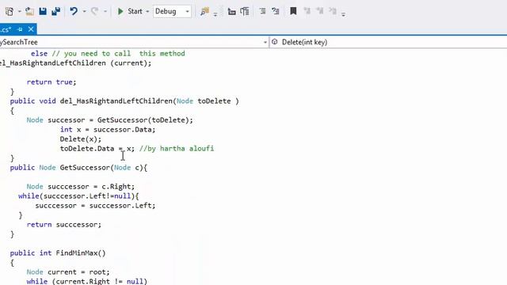Open the SearchTree class navigation dropdown
The image size is (507, 285).
pos(265,42)
